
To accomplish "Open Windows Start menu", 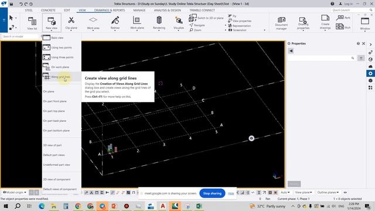I will pos(5,206).
